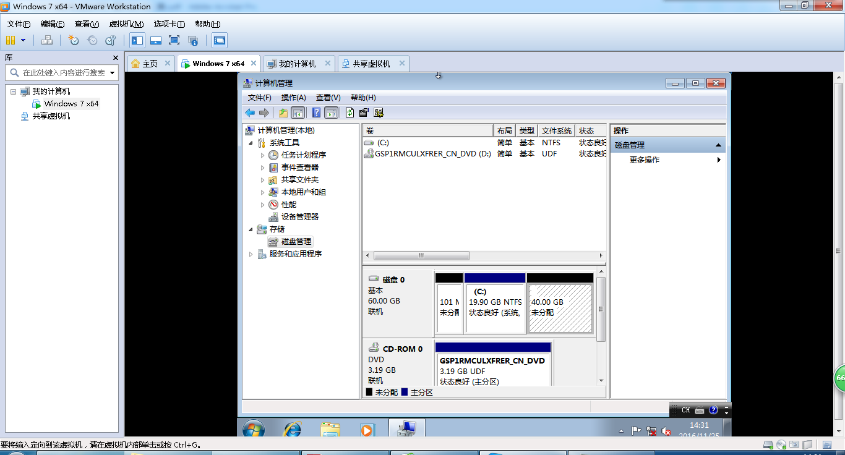845x455 pixels.
Task: Take a VM snapshot via toolbar icon
Action: click(74, 40)
